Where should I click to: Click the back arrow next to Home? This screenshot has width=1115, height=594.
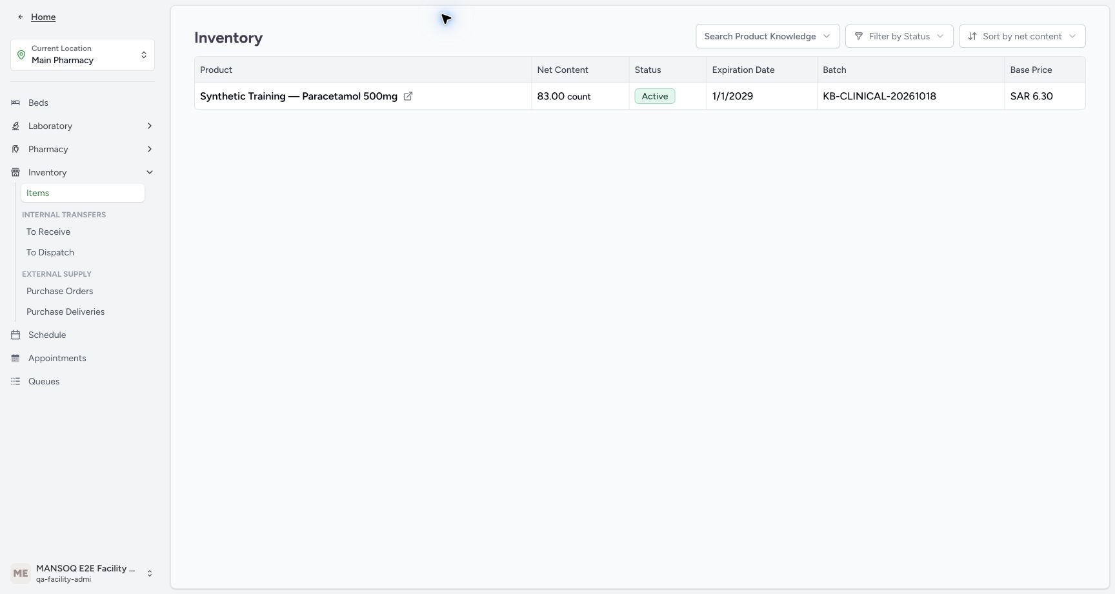click(x=21, y=17)
